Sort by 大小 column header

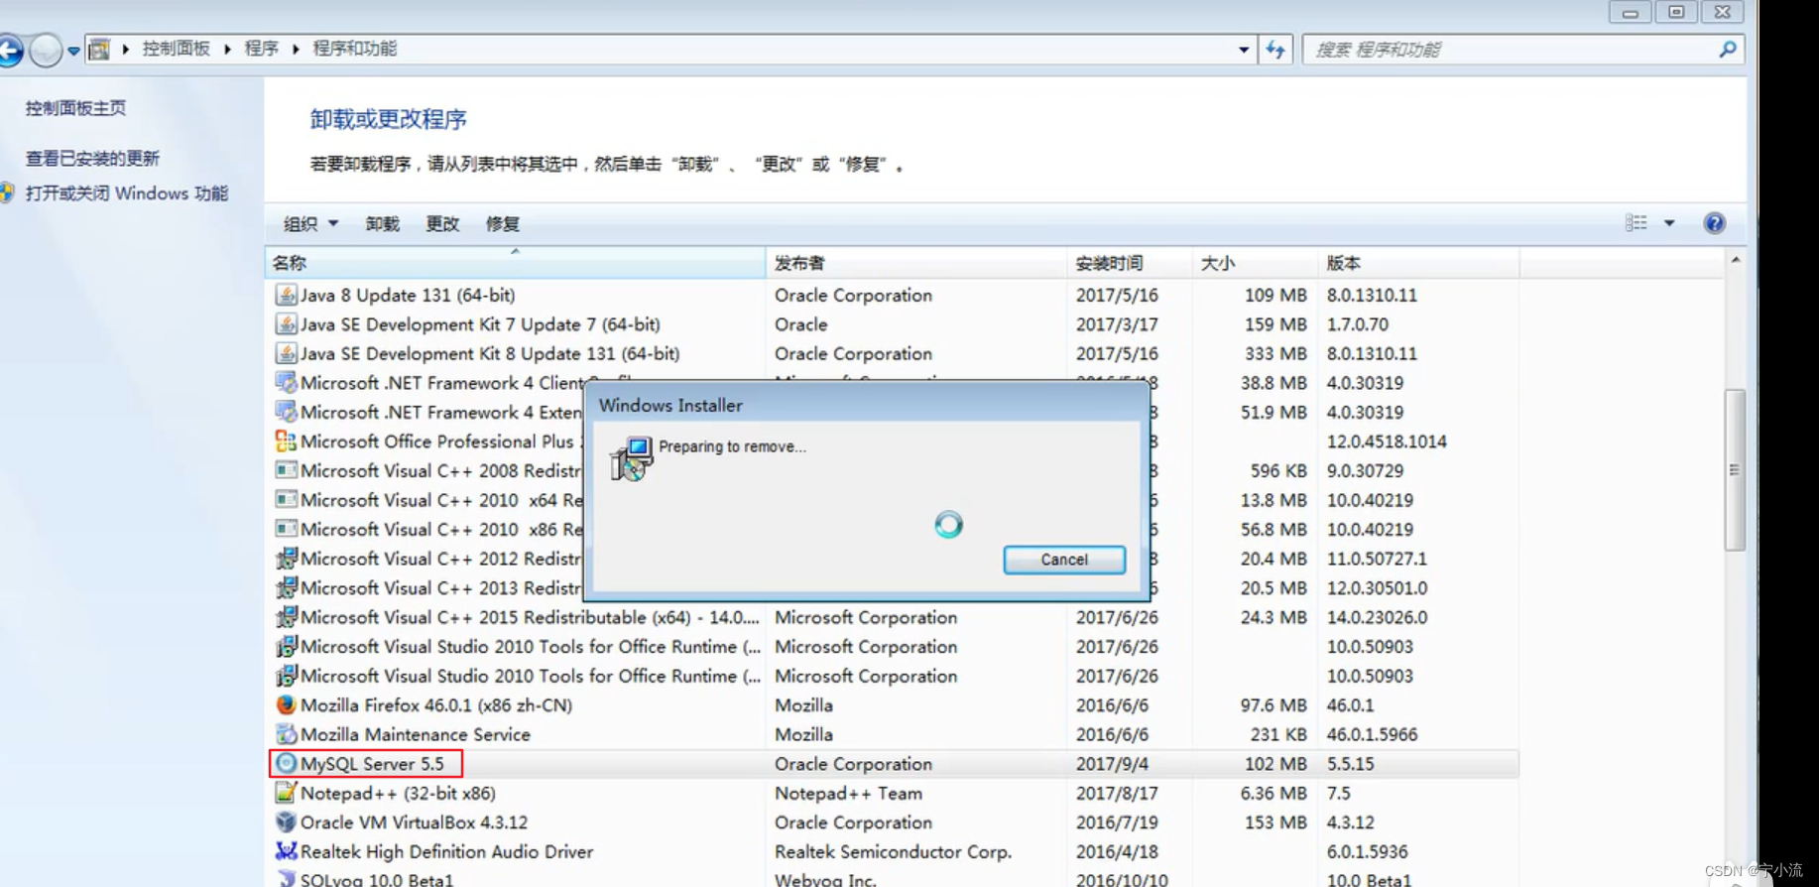click(x=1255, y=263)
